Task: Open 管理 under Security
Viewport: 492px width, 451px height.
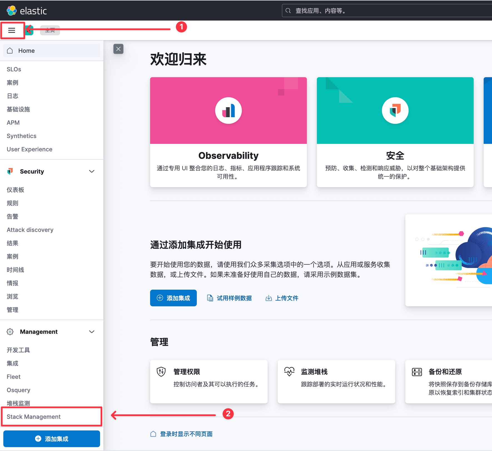Action: [x=13, y=310]
